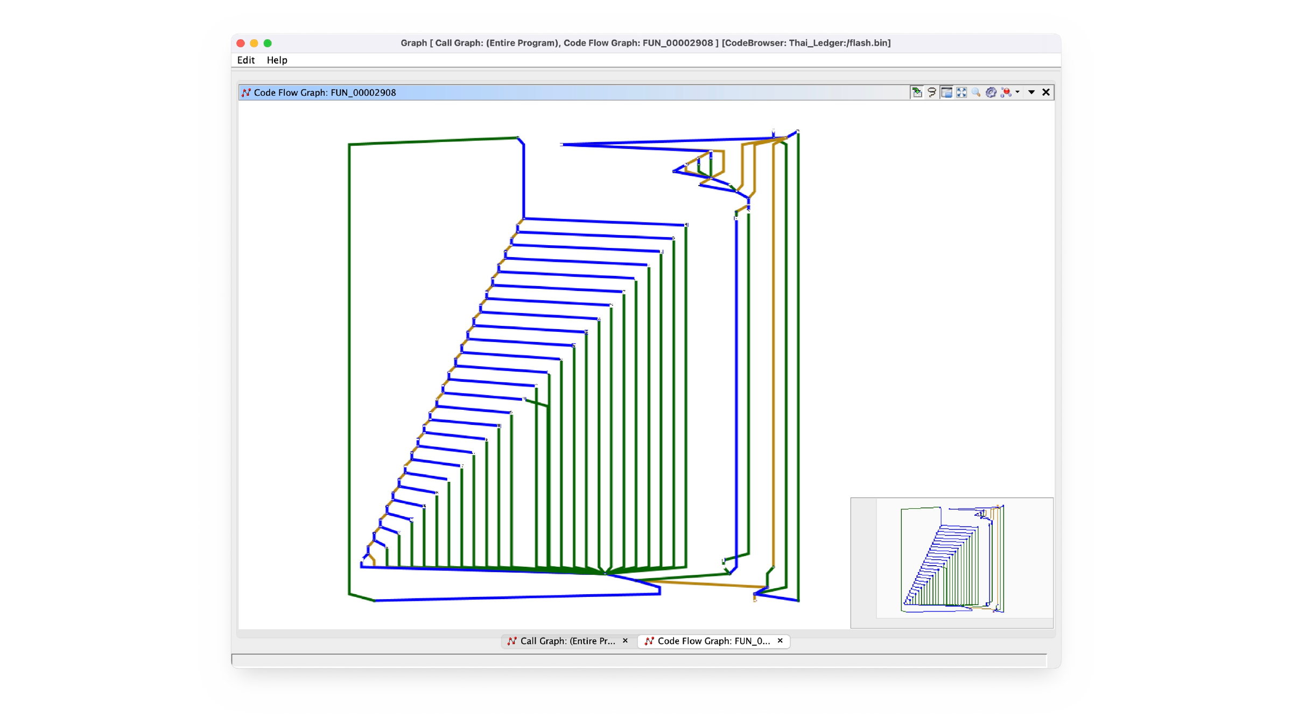Viewport: 1292px width, 726px height.
Task: Enable the lasso free-form selection tool
Action: pos(932,92)
